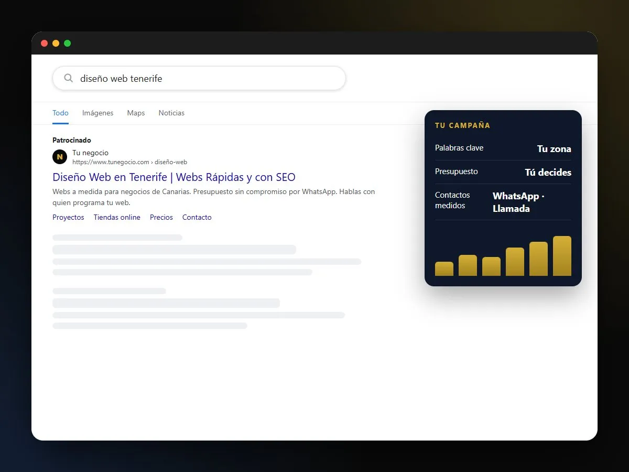Switch to the Imágenes tab

(x=97, y=113)
